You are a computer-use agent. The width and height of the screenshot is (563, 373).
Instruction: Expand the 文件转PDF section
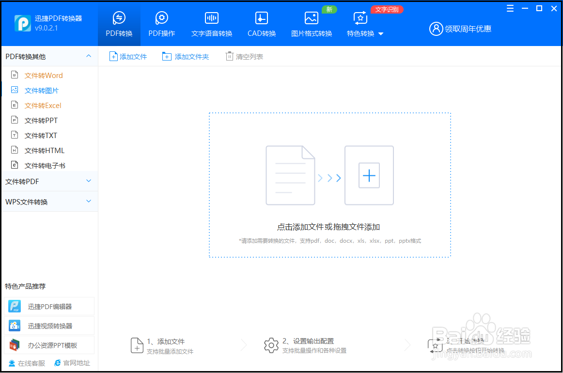point(88,181)
